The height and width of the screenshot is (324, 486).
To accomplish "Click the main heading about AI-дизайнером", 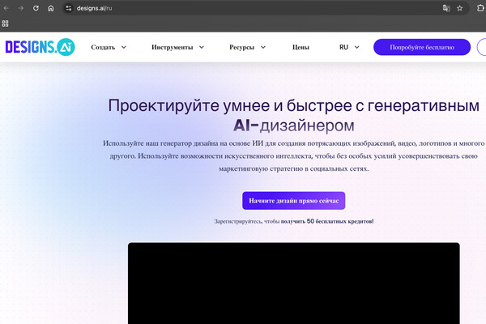I will pyautogui.click(x=288, y=115).
